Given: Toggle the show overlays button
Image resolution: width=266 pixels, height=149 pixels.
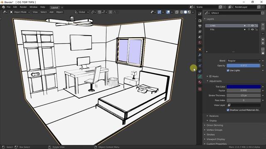Looking at the screenshot, I should [x=168, y=12].
